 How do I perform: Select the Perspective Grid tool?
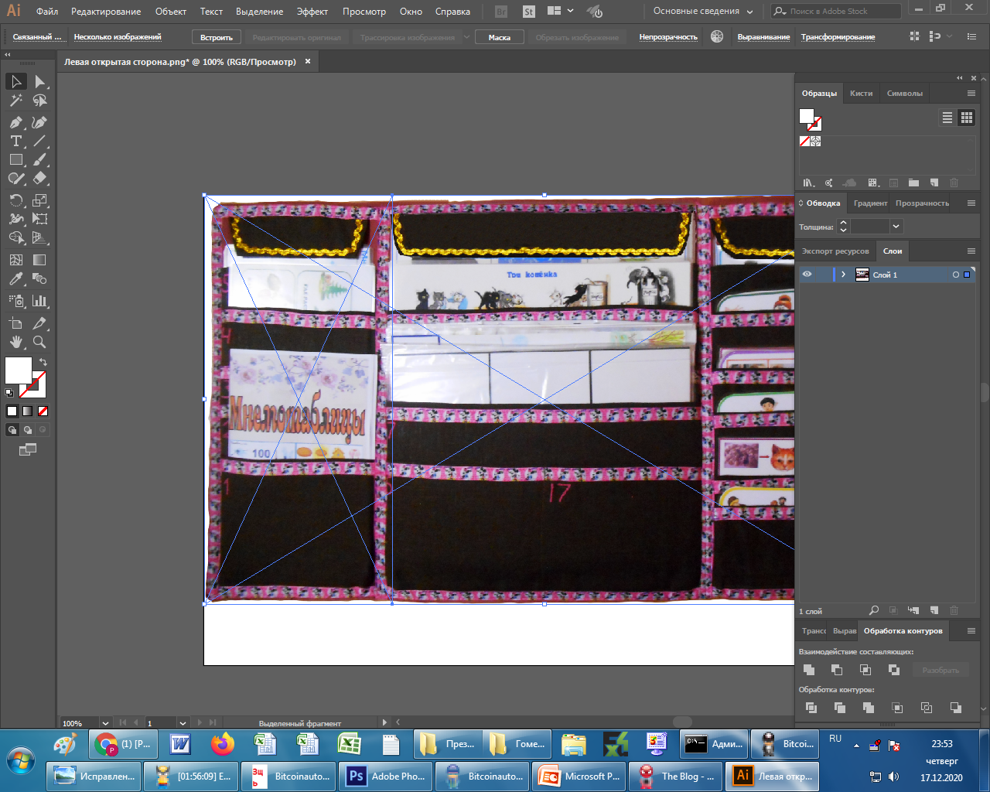click(x=40, y=237)
